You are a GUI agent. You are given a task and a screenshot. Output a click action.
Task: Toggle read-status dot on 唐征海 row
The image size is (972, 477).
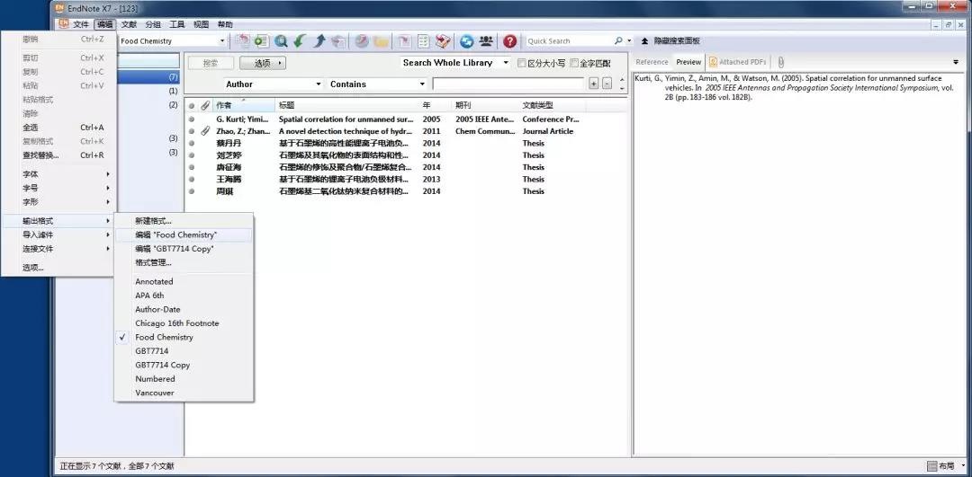click(192, 168)
